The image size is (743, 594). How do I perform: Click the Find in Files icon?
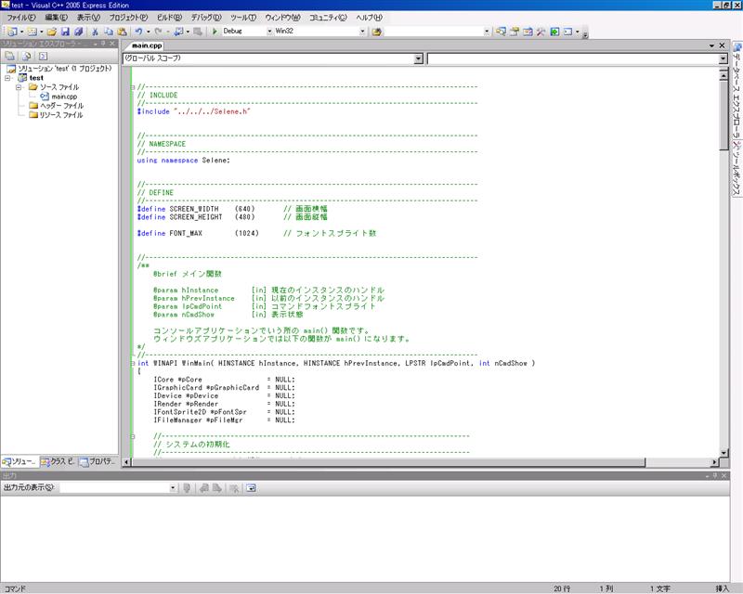click(x=377, y=32)
